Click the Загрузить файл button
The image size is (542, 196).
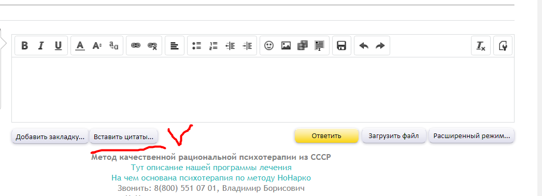tap(394, 135)
